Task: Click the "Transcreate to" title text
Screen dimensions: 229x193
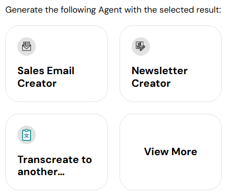Action: (55, 159)
